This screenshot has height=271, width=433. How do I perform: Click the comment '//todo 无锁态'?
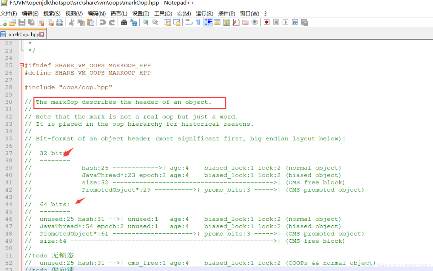tap(49, 255)
